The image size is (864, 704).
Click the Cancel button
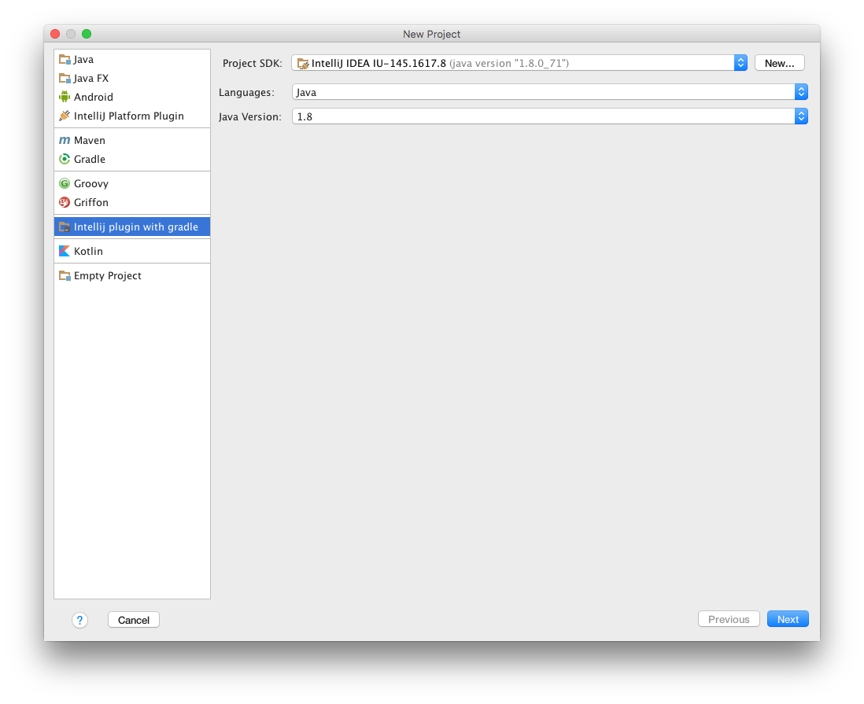[134, 621]
